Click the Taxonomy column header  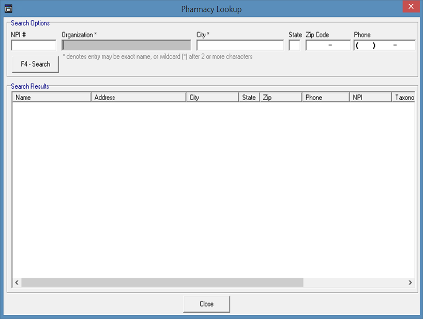404,98
